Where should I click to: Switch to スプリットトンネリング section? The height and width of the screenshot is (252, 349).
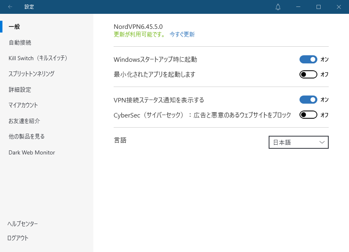31,74
